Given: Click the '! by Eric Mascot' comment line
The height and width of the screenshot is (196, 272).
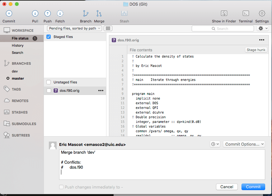Looking at the screenshot, I should 147,66.
